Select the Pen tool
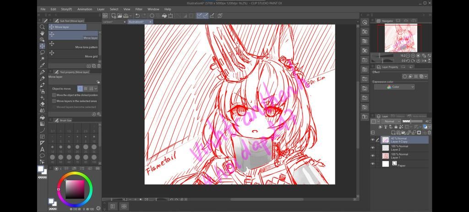The width and height of the screenshot is (469, 212). click(43, 72)
